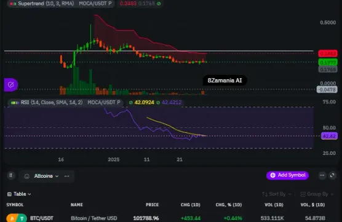
Task: Click the 8Zamania AI label
Action: [x=225, y=81]
